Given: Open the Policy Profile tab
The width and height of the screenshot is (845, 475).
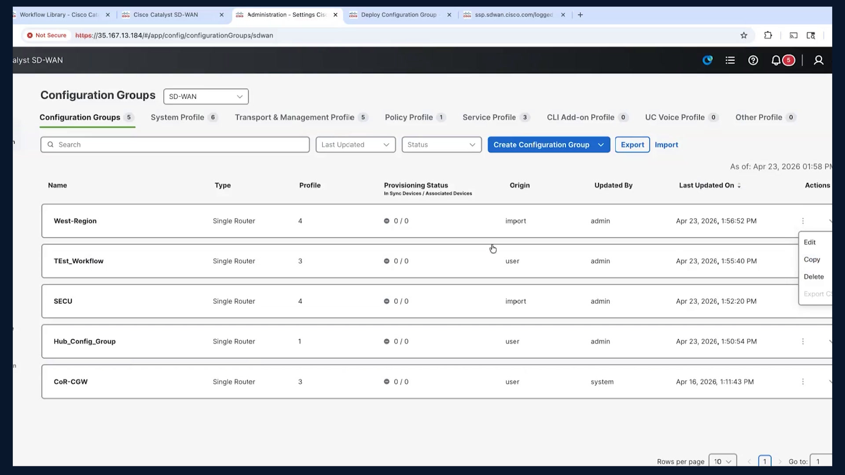Looking at the screenshot, I should 415,117.
